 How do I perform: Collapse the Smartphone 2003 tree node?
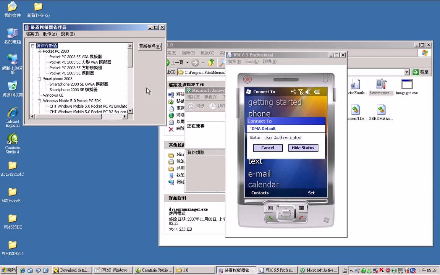coord(39,79)
